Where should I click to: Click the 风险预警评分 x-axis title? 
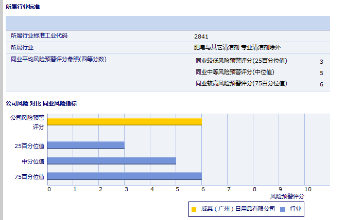pos(287,196)
